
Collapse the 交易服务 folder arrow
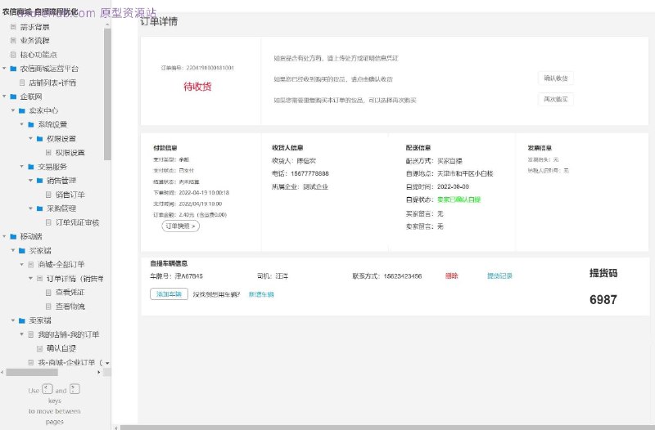22,167
